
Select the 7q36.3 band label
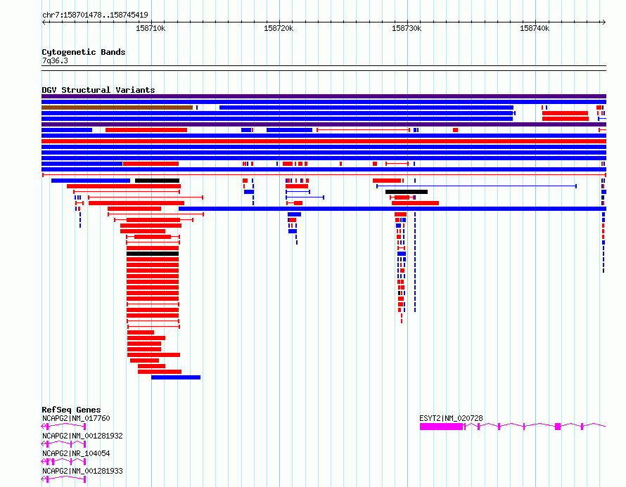[55, 60]
